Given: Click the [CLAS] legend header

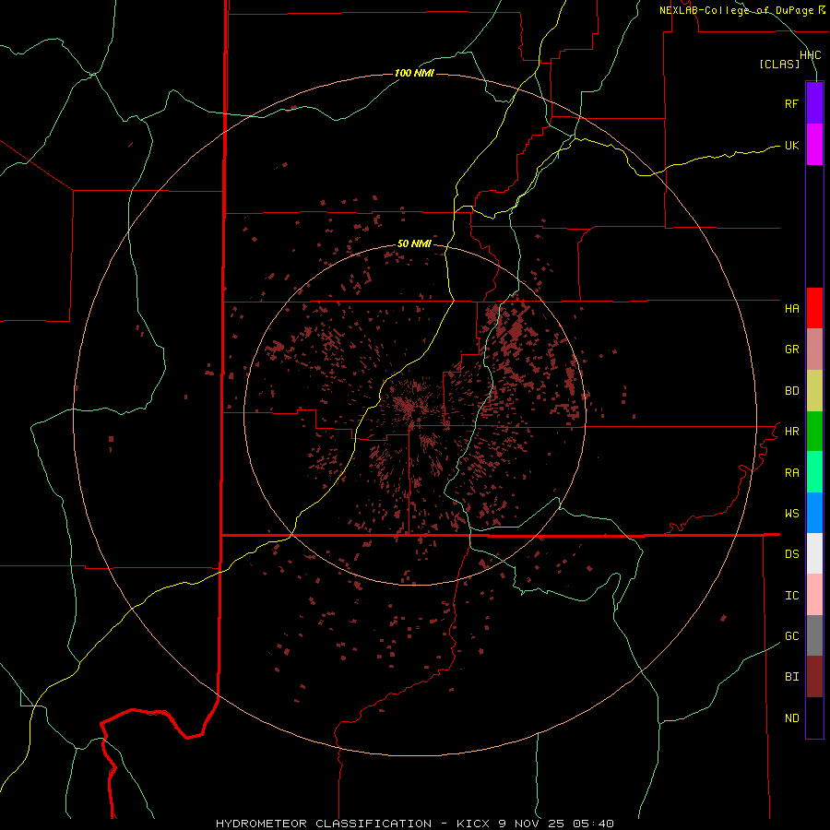Looking at the screenshot, I should point(779,64).
